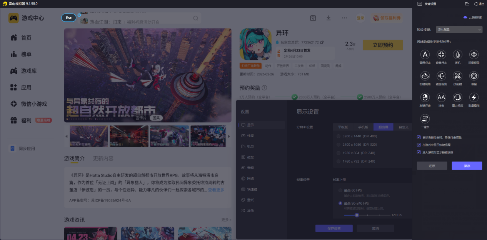Image resolution: width=487 pixels, height=240 pixels.
Task: Select the 观察视角 eye icon
Action: [474, 55]
